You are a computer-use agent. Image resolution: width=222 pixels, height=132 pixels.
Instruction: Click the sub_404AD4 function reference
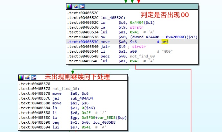82,98
